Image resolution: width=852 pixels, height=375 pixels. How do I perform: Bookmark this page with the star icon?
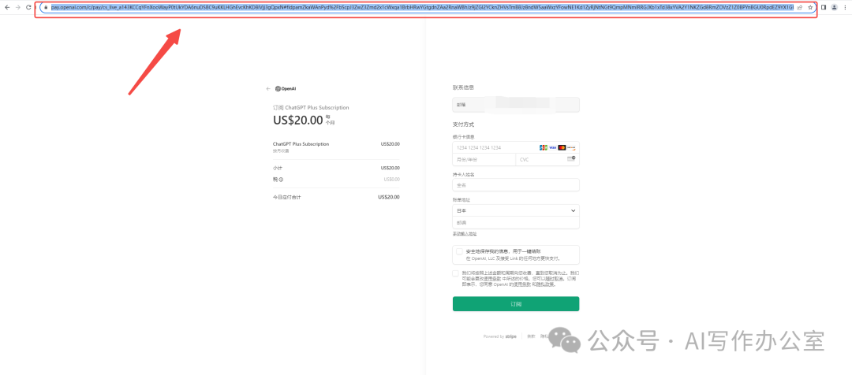(810, 7)
